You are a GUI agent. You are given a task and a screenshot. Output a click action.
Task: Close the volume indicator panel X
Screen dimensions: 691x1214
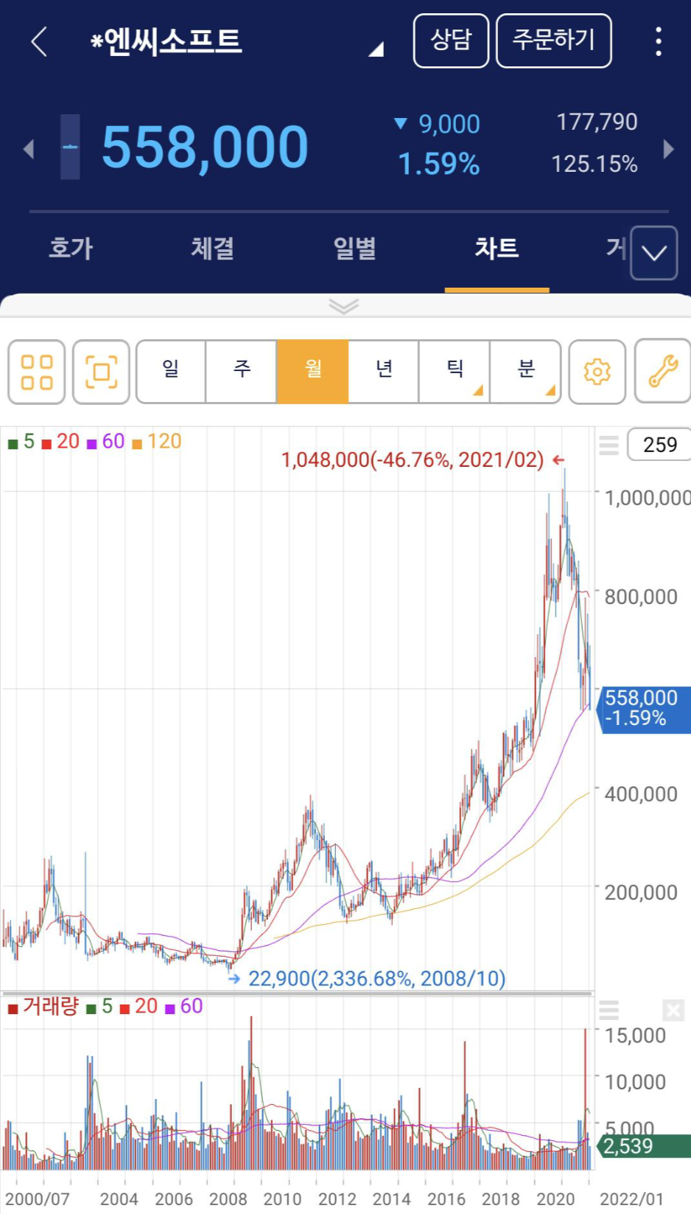click(673, 1010)
